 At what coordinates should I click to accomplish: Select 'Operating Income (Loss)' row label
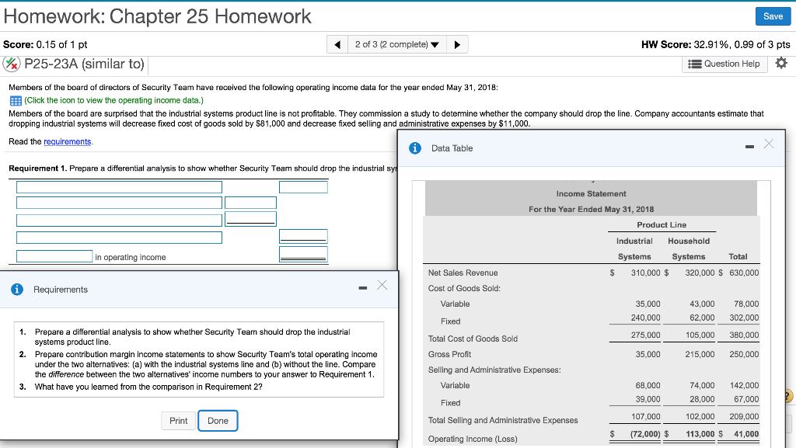[473, 439]
